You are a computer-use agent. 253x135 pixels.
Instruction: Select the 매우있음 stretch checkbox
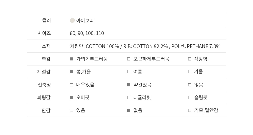(72, 85)
